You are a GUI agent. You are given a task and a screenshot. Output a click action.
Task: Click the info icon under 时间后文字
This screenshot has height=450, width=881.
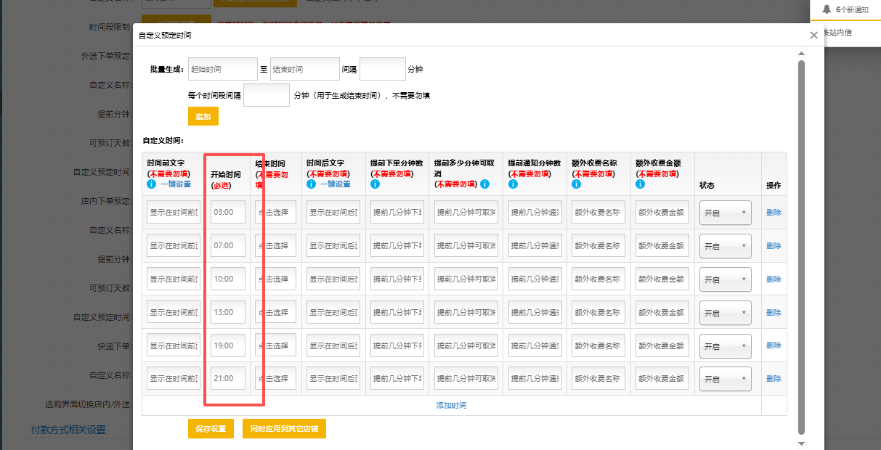tap(311, 184)
